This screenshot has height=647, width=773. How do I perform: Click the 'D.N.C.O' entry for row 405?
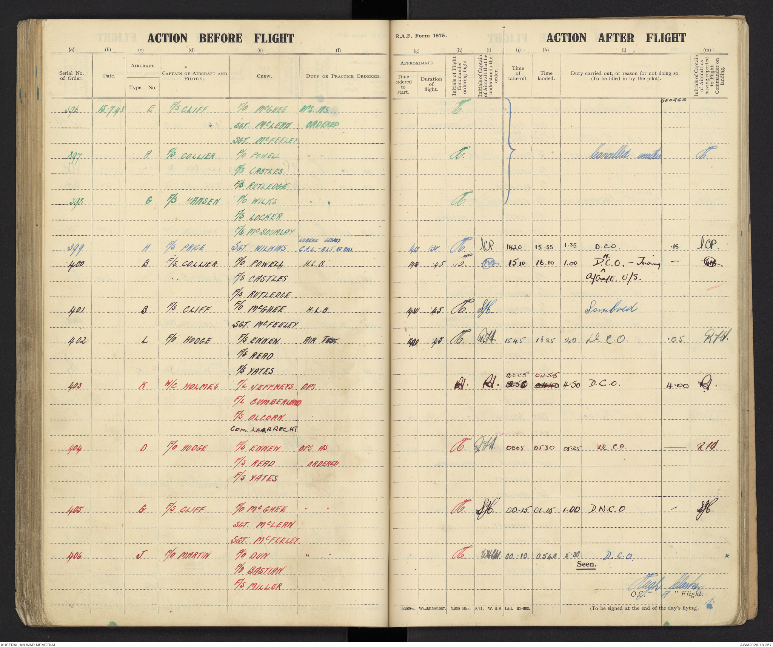607,509
